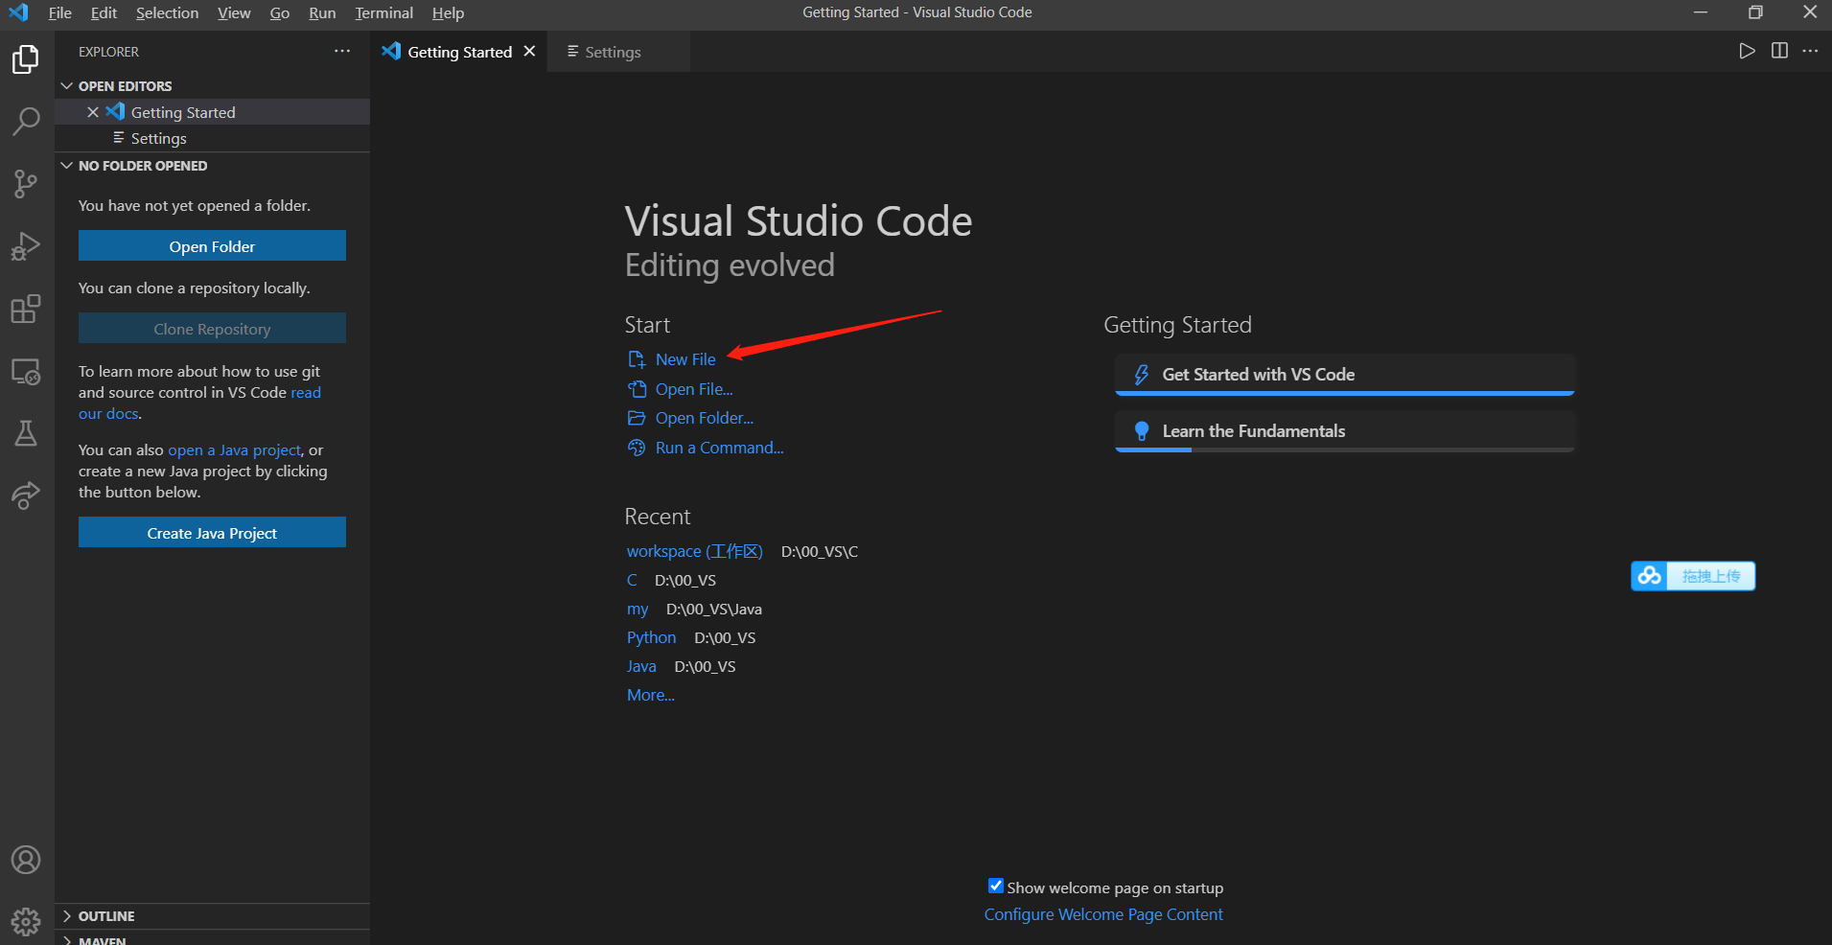
Task: Open the Extensions marketplace icon
Action: [x=26, y=308]
